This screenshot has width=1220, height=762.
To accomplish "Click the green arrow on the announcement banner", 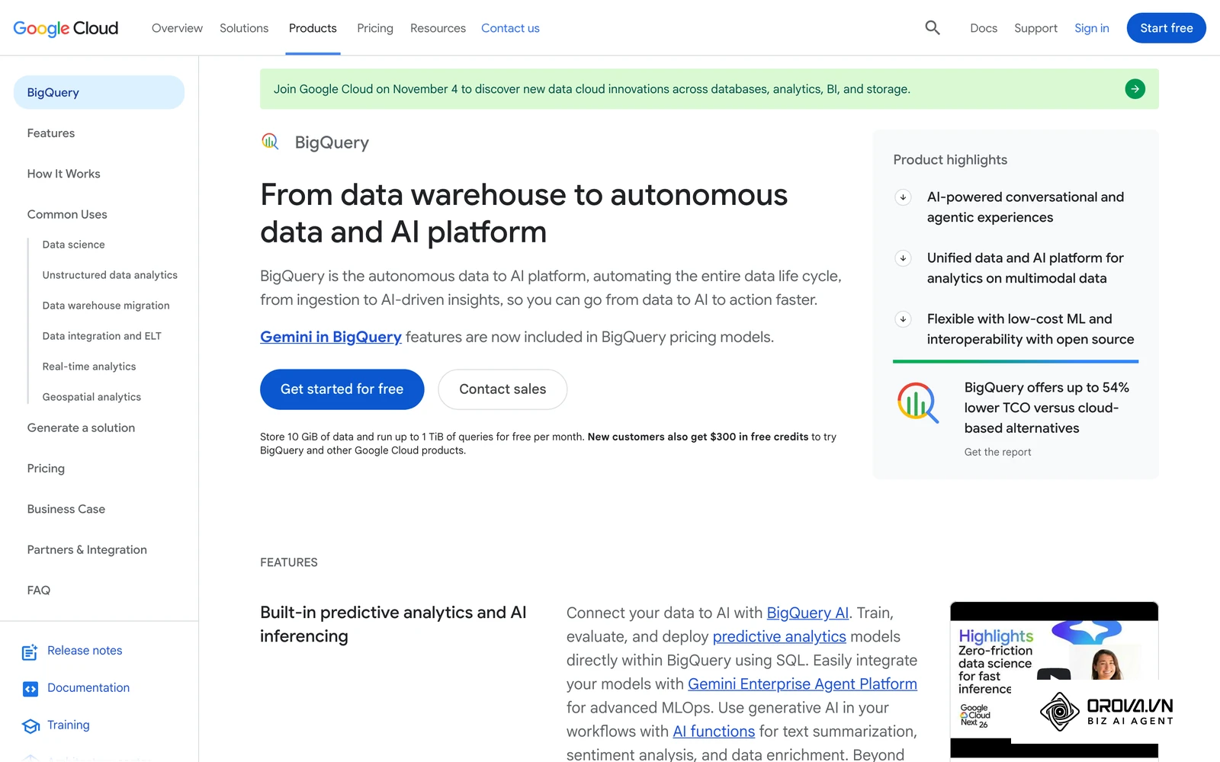I will 1135,89.
